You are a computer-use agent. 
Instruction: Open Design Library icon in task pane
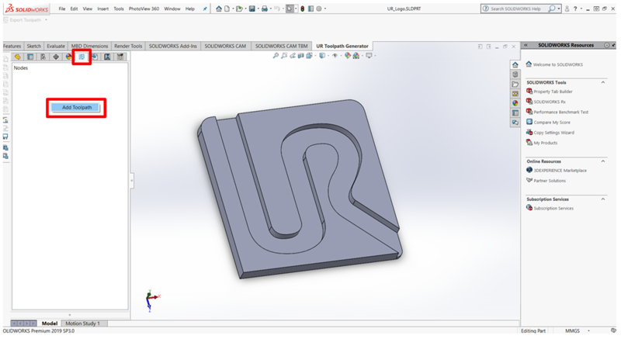515,74
